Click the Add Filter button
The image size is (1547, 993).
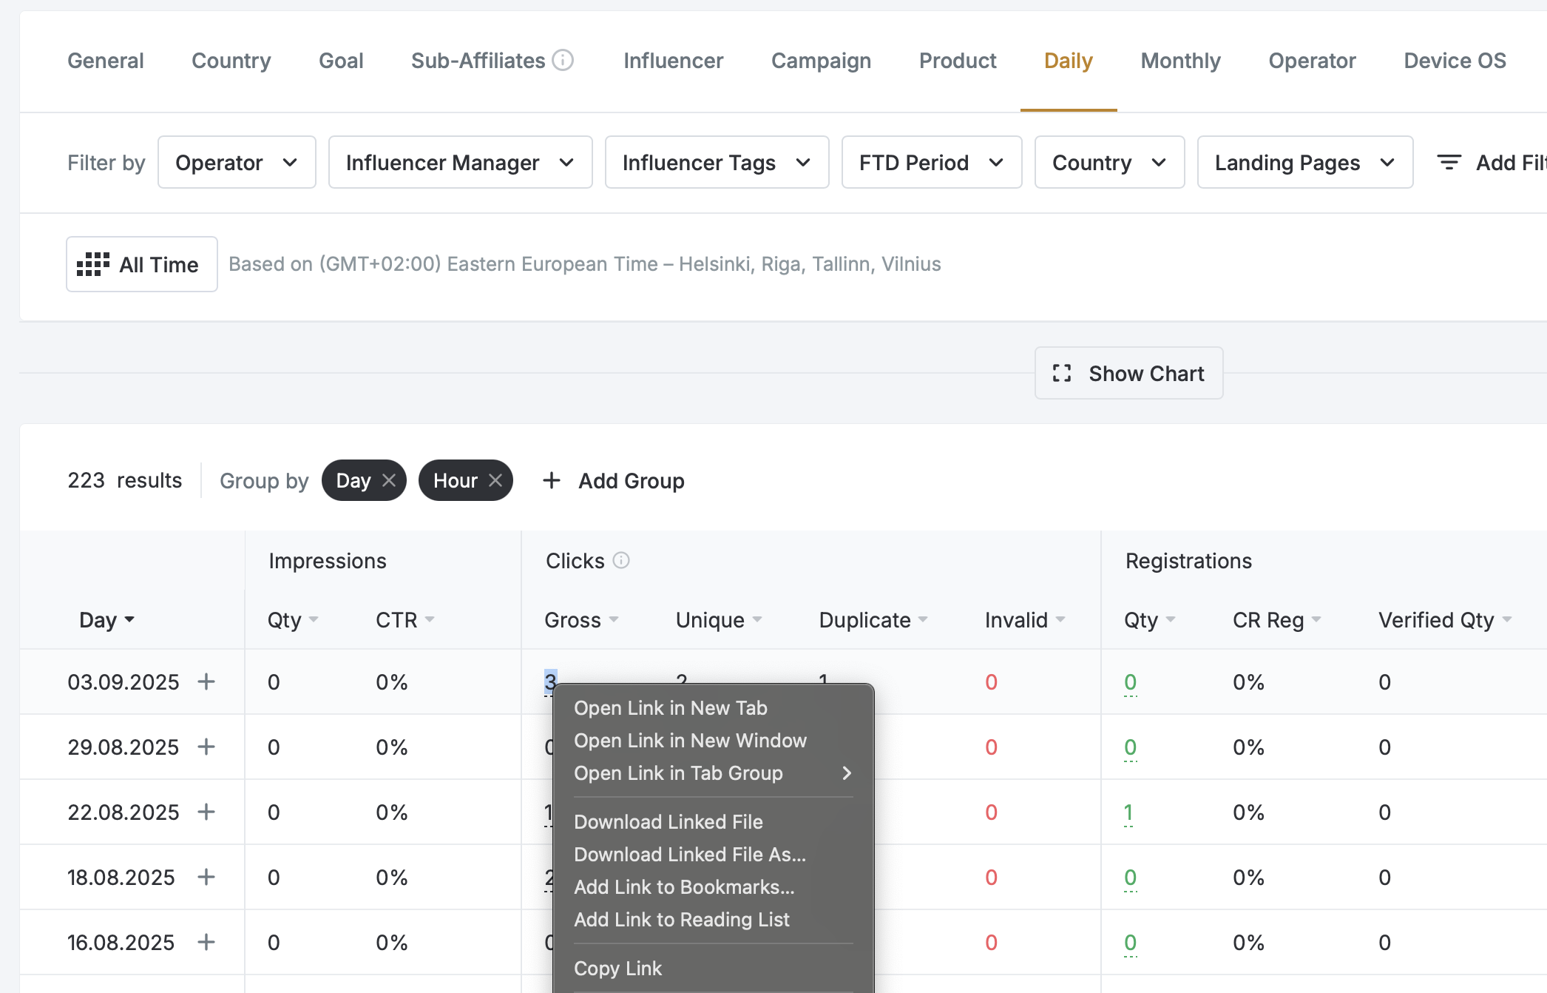tap(1491, 162)
